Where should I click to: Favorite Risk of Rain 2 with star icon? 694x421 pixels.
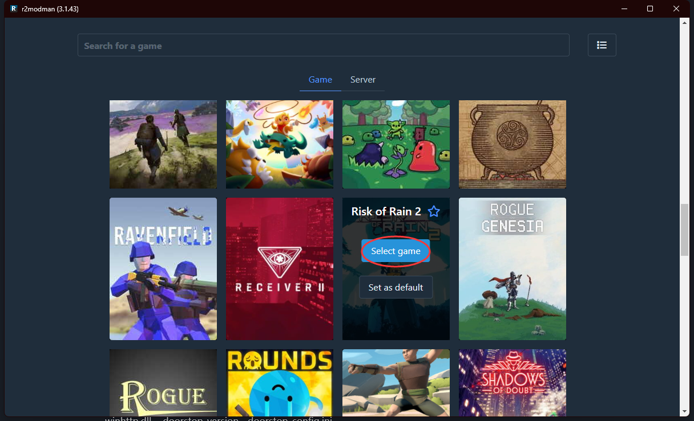point(434,211)
